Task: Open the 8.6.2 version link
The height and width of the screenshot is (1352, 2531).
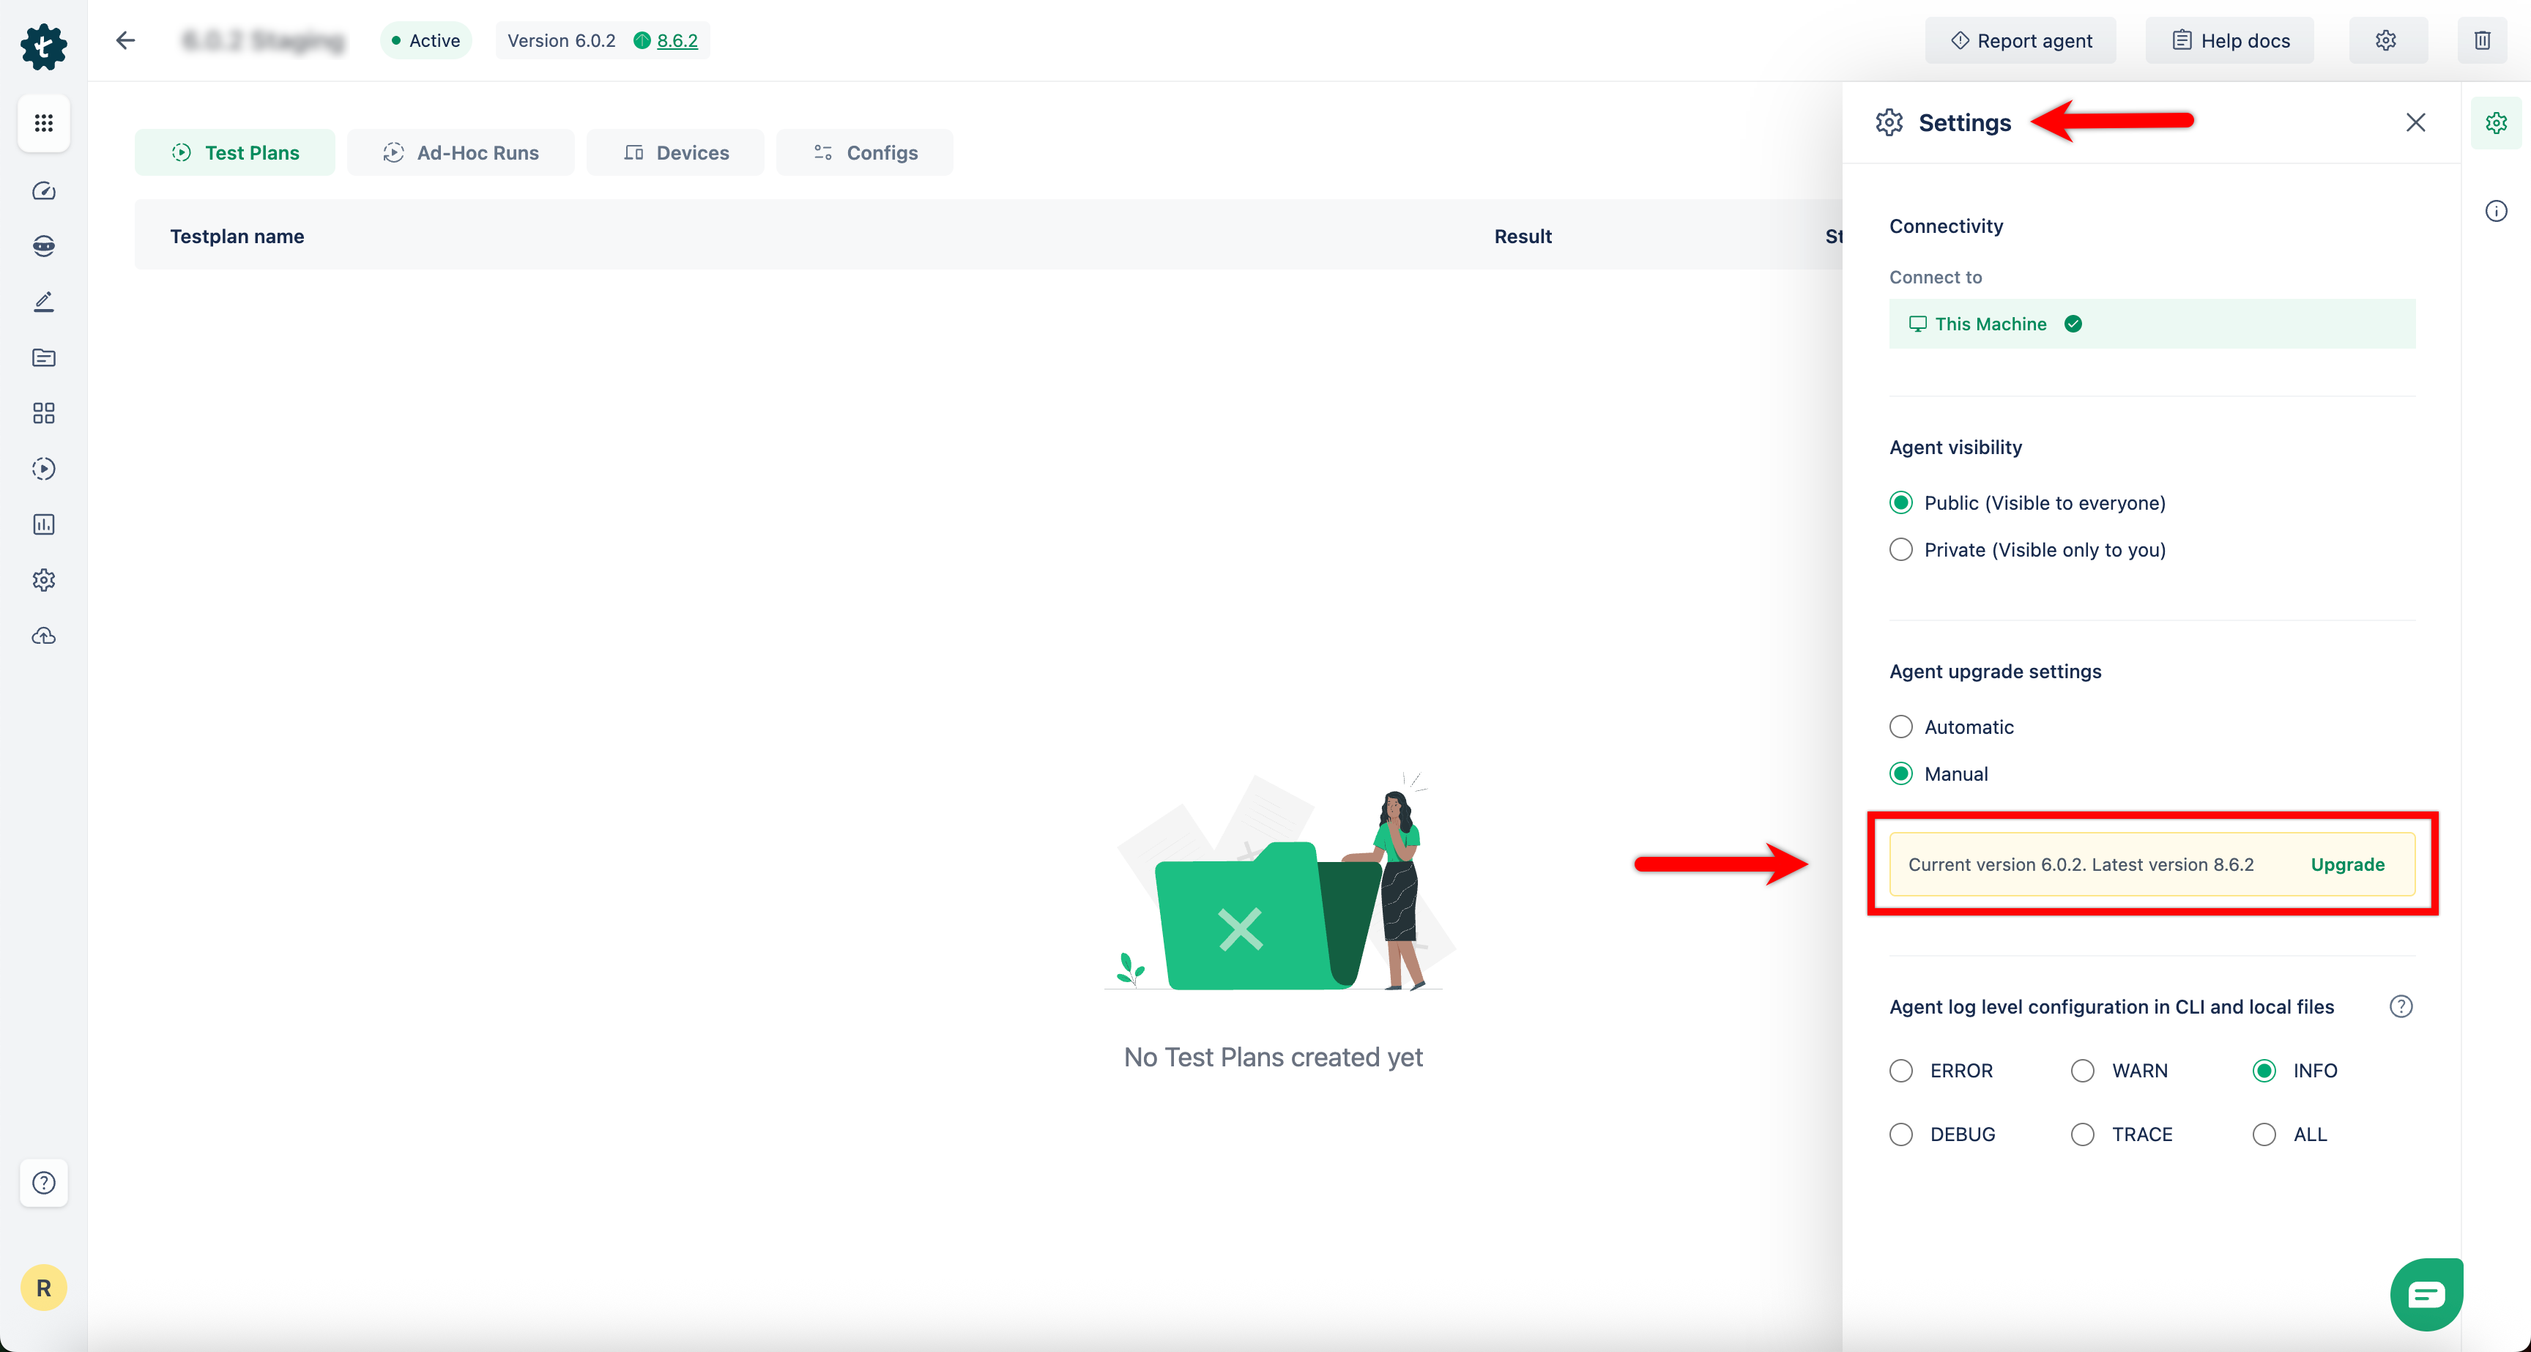Action: coord(677,40)
